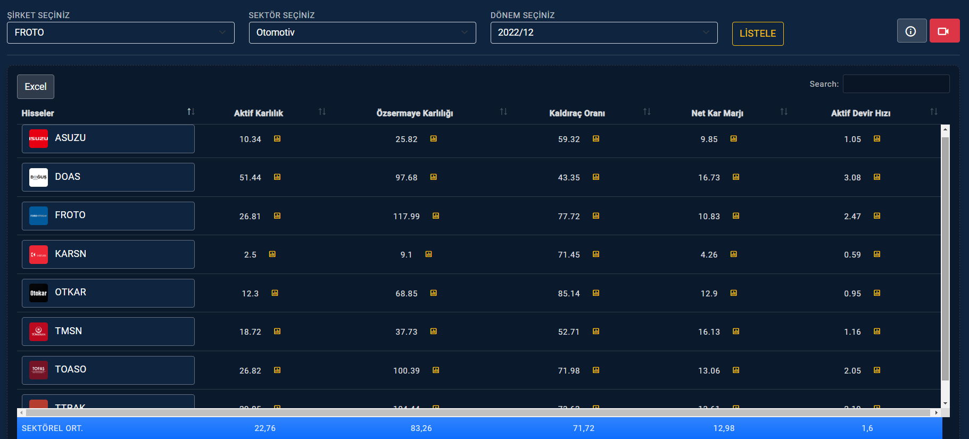
Task: Select the OTKAR stock button
Action: (x=108, y=293)
